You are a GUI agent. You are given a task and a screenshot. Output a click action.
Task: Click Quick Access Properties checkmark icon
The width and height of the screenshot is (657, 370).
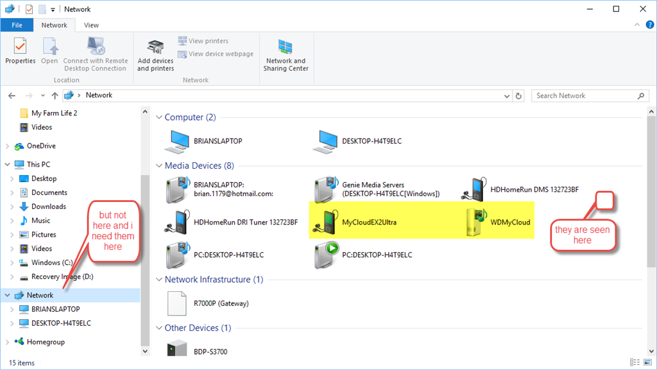pyautogui.click(x=29, y=9)
